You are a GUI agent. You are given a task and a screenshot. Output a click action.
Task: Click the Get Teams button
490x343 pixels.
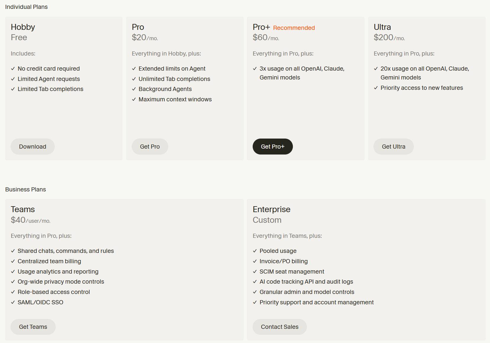point(33,327)
